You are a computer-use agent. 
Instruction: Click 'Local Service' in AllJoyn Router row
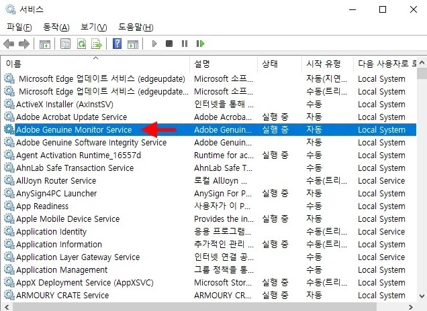coord(381,180)
